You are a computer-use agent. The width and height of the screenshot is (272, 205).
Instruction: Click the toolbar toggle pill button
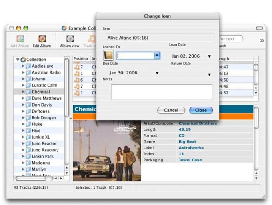point(260,28)
